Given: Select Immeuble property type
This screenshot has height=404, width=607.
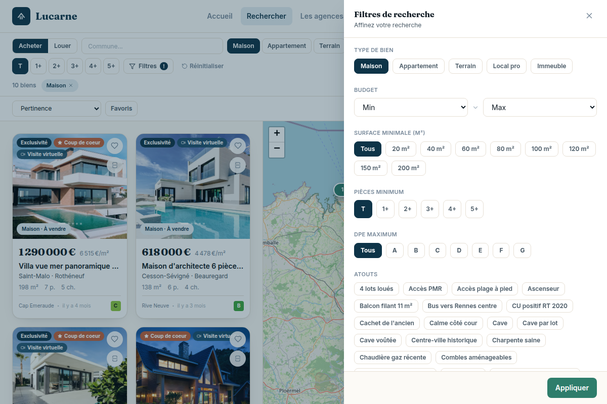Looking at the screenshot, I should point(551,66).
